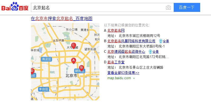Click the 丰台区 district label on map
Screen dimensions: 211x104
(x=43, y=89)
